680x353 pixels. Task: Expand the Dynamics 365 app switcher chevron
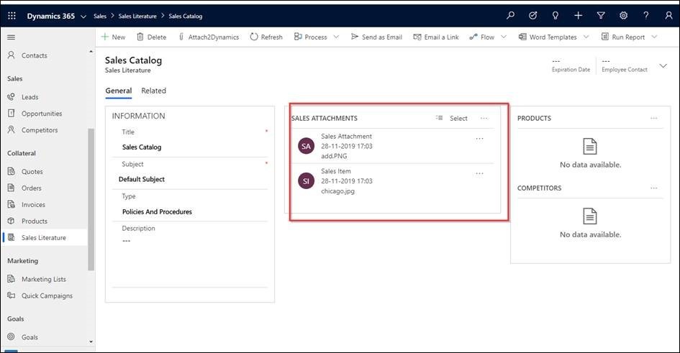click(x=83, y=17)
